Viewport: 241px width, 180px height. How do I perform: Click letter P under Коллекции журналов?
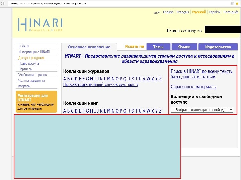121,79
